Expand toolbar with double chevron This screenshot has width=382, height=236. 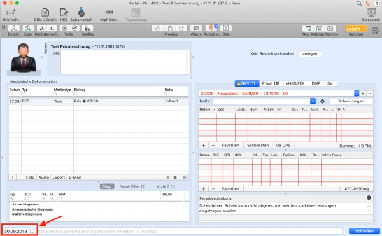[3, 27]
